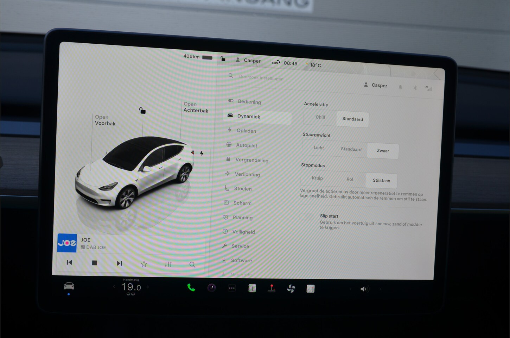Set Stopmodus to Kruip

317,178
